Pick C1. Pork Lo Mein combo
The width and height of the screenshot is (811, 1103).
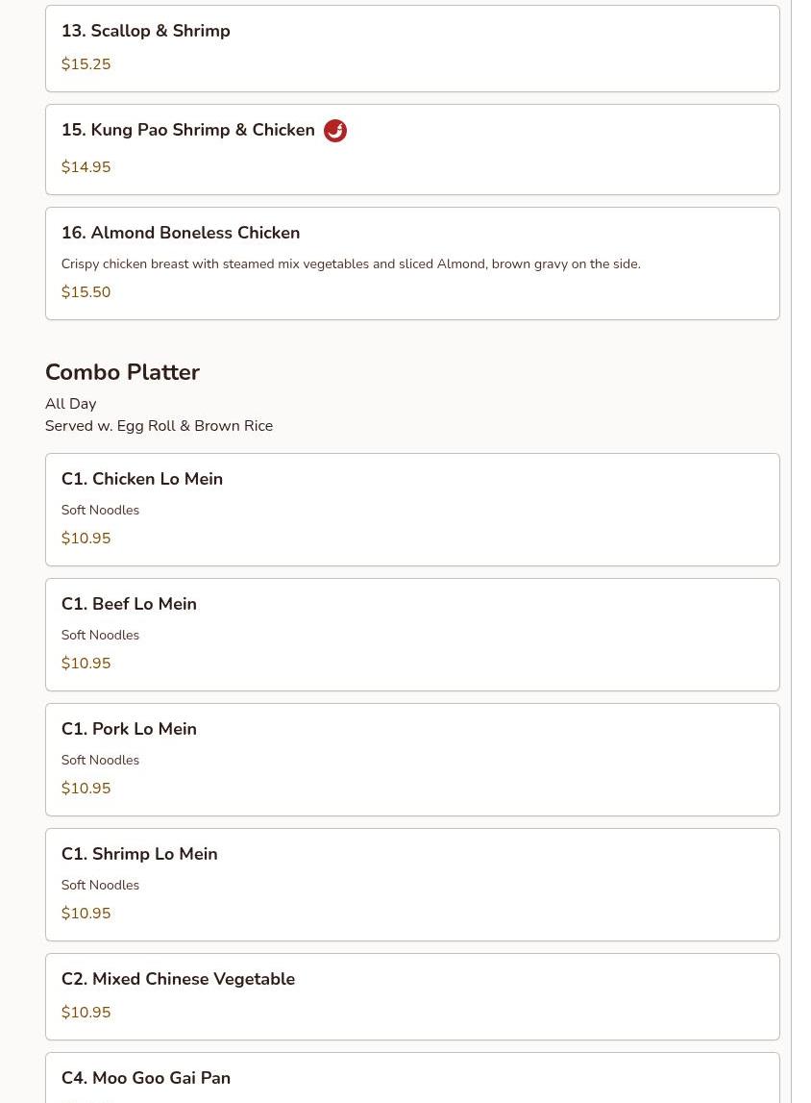[412, 760]
